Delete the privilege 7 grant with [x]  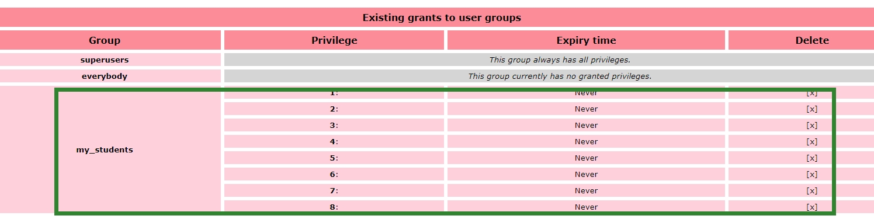coord(811,190)
